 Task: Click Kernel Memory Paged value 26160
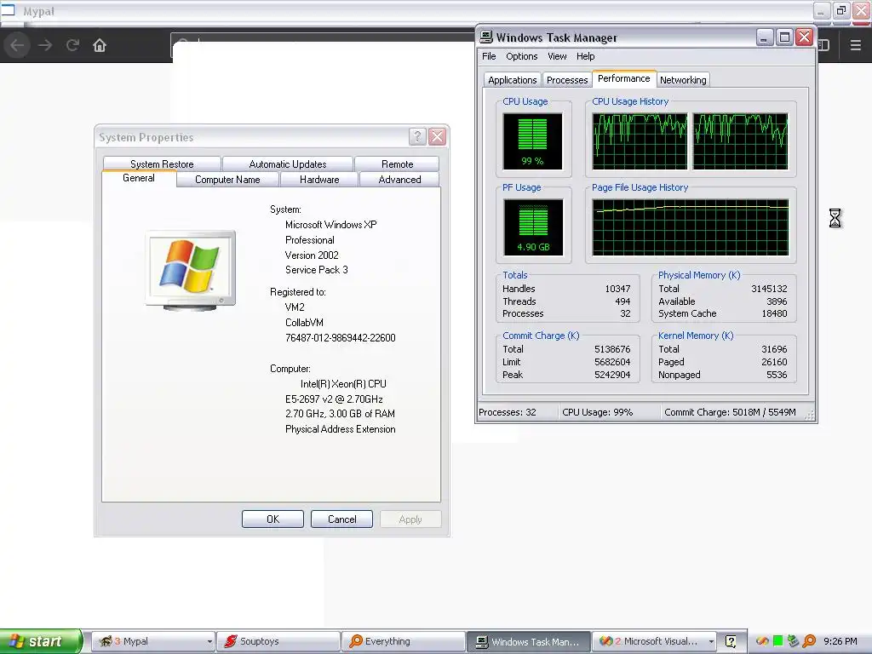coord(774,362)
